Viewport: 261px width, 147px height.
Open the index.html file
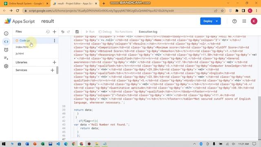22,47
